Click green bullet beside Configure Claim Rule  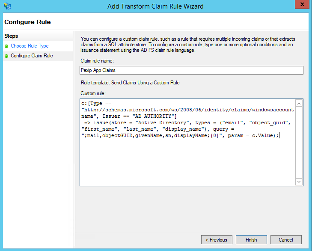point(7,56)
